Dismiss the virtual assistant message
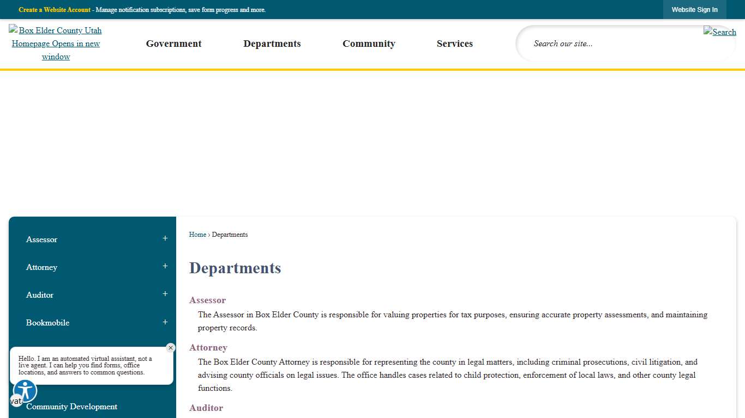 point(170,347)
